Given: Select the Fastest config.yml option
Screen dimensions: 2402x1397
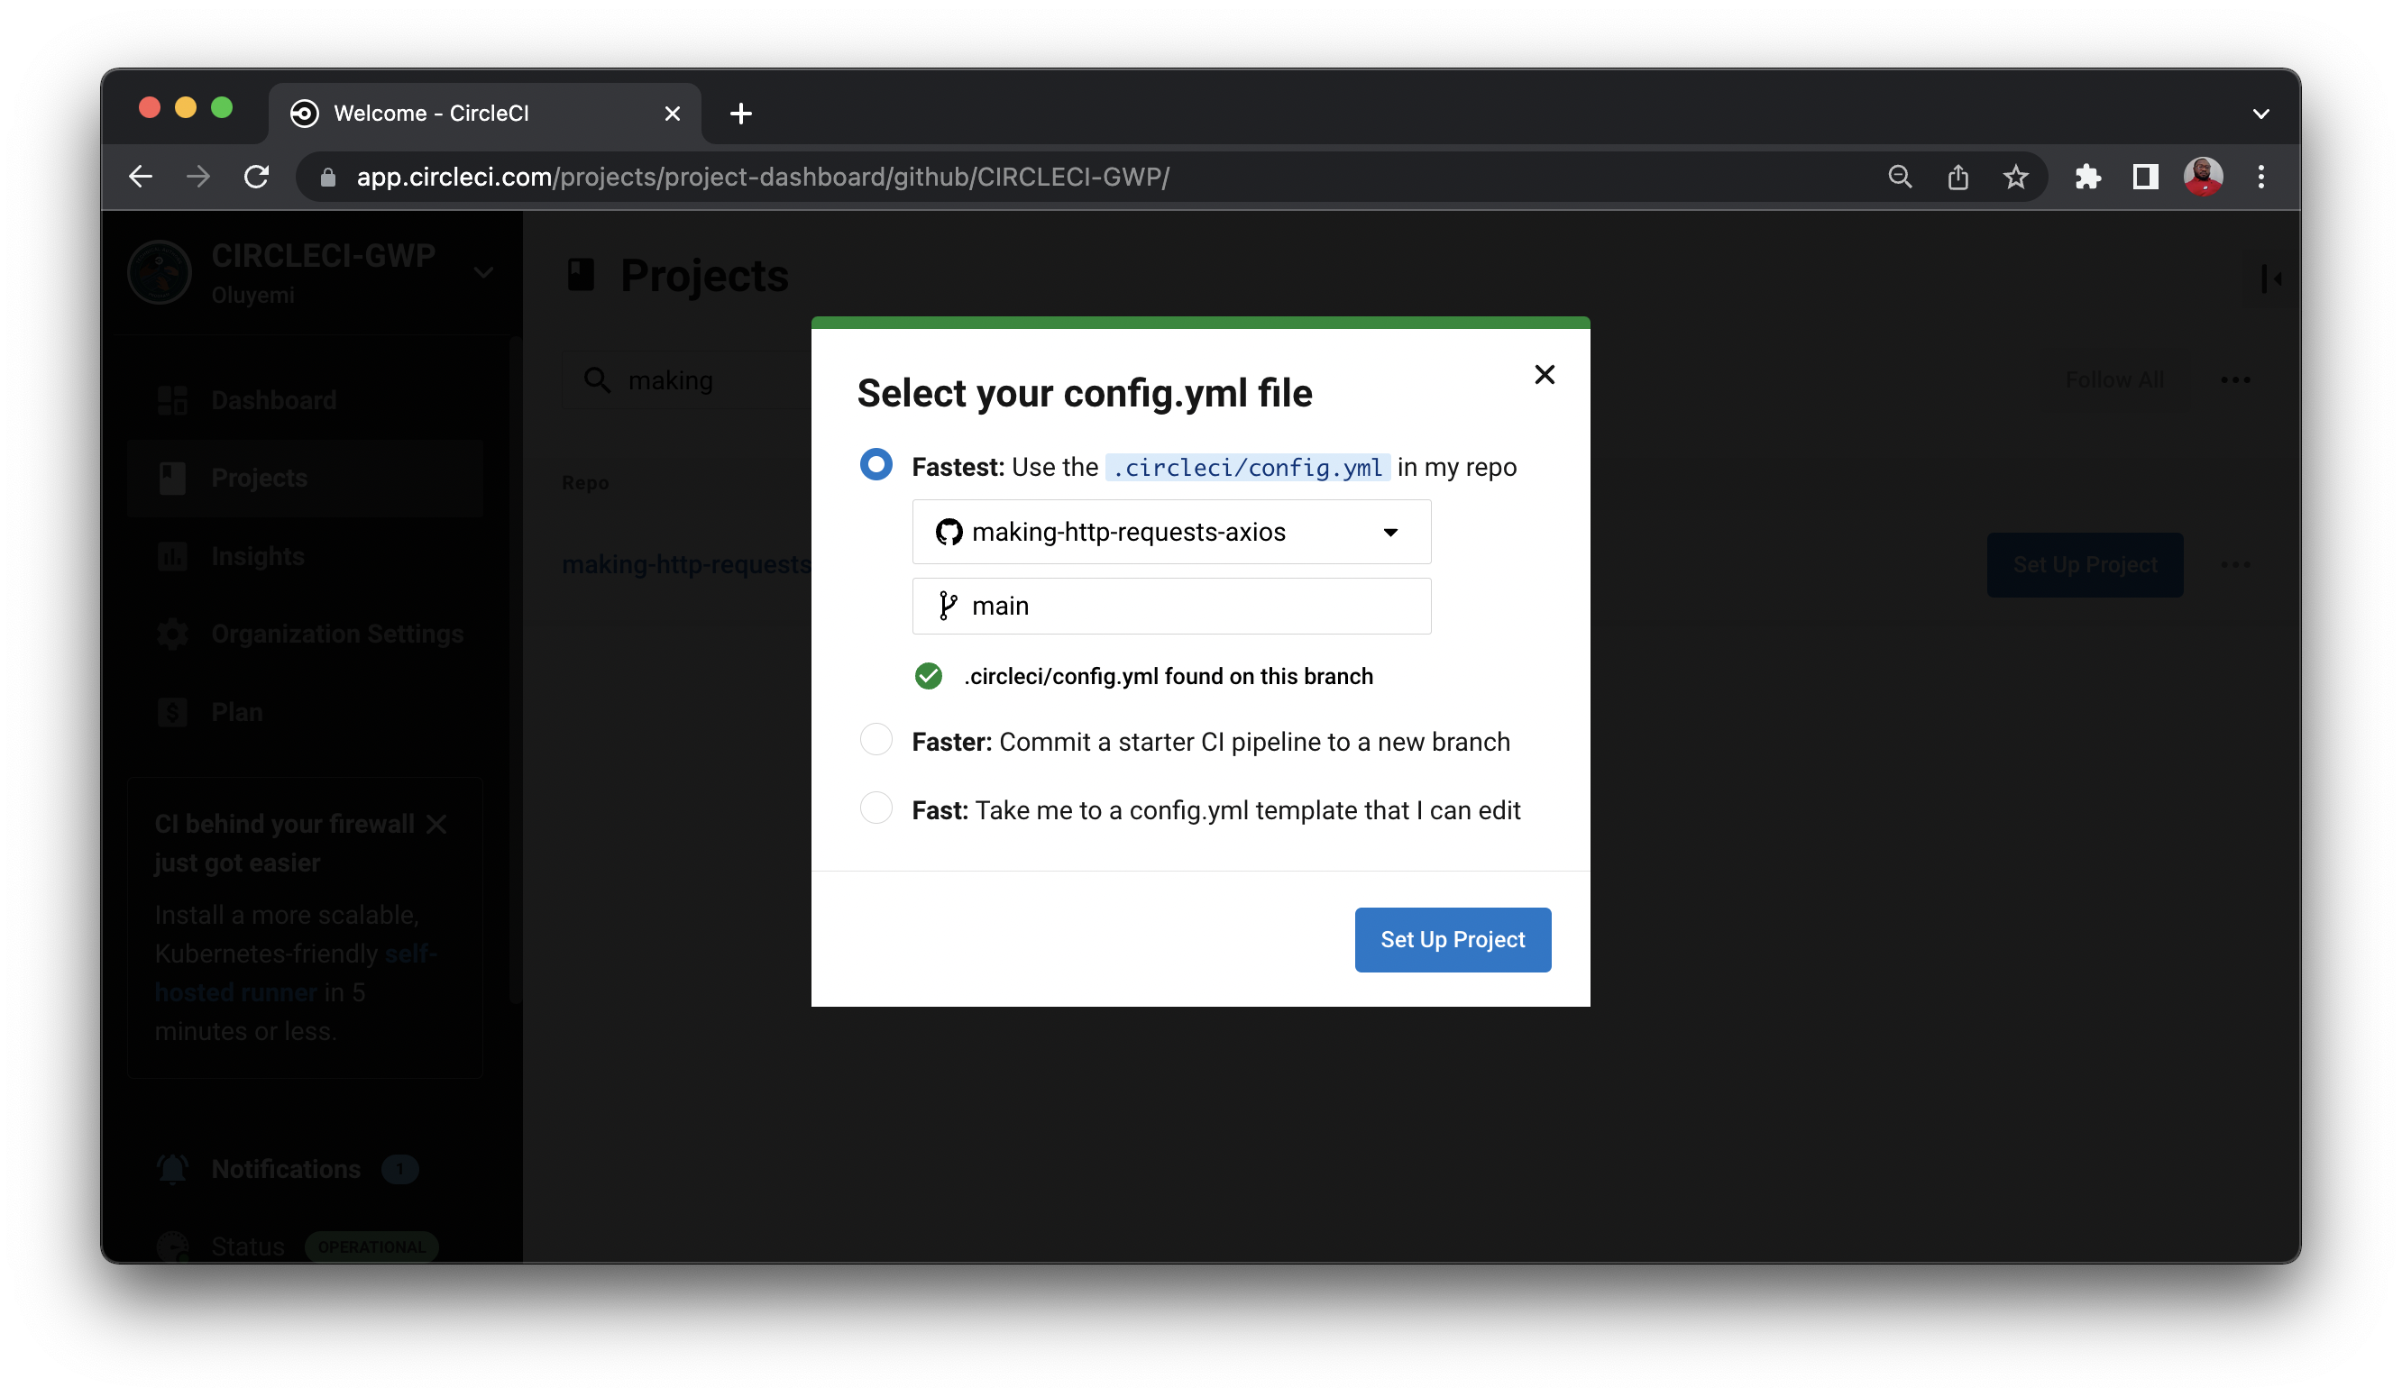Looking at the screenshot, I should (875, 465).
